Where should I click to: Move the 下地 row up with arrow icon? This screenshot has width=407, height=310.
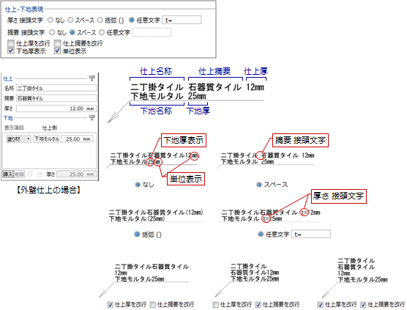[x=40, y=174]
